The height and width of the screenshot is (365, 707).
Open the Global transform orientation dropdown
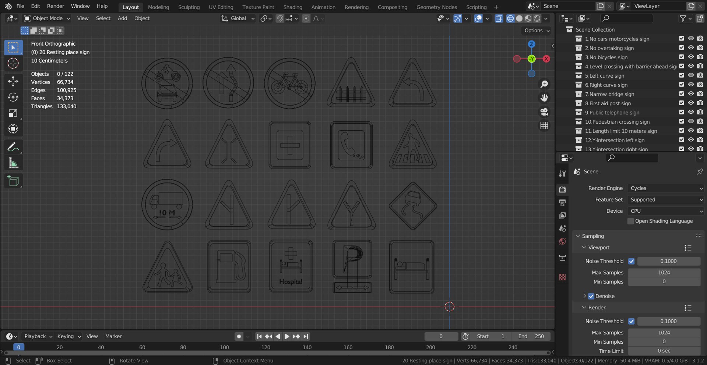[x=238, y=18]
